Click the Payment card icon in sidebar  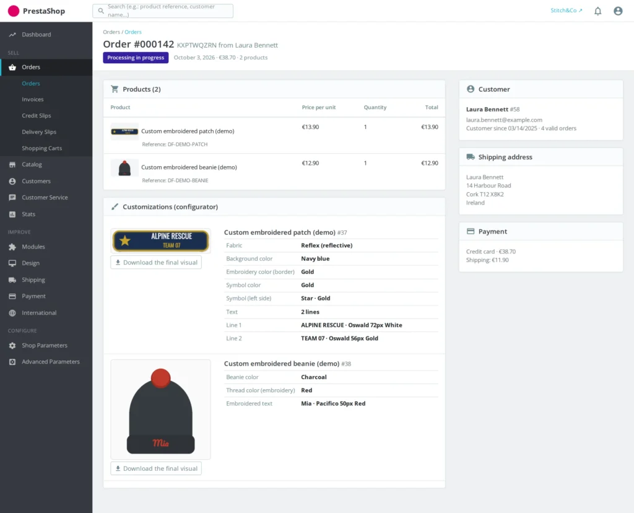point(12,296)
